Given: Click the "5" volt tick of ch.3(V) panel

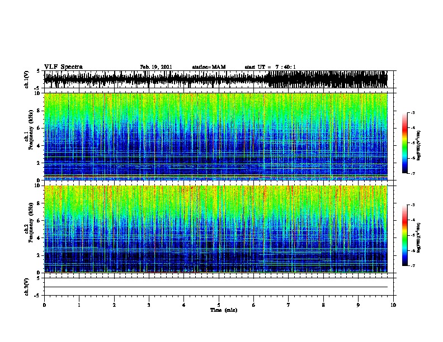Looking at the screenshot, I should point(38,278).
